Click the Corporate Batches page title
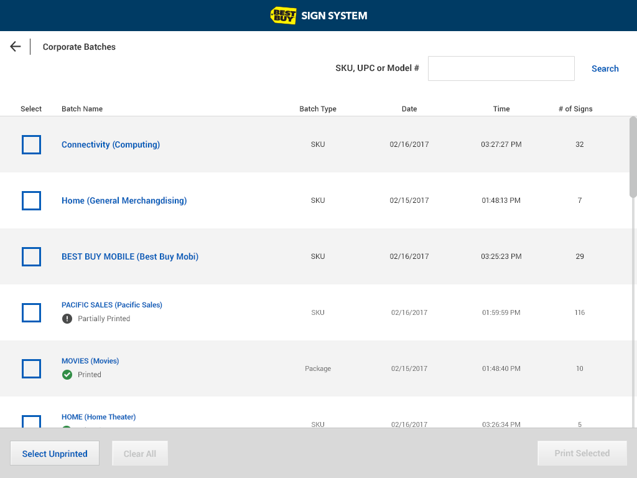637x478 pixels. click(79, 47)
